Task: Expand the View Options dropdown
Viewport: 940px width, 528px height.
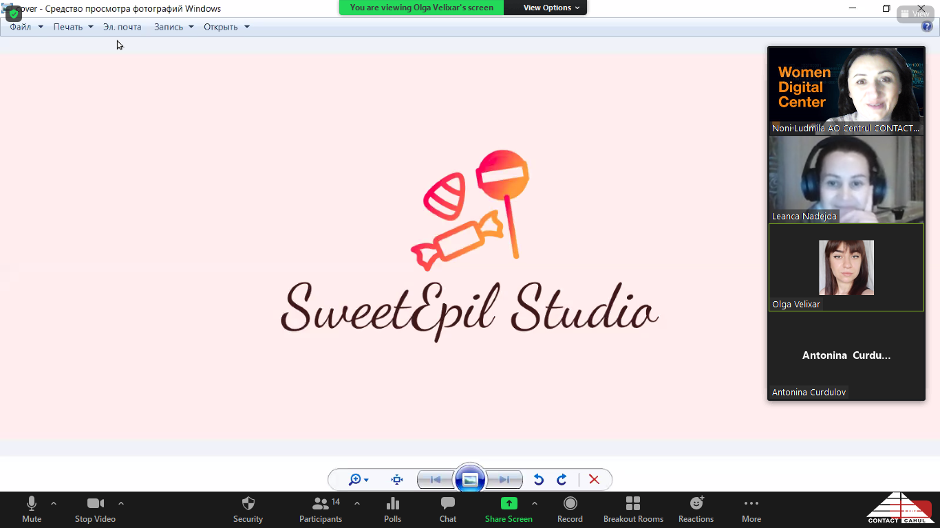Action: [551, 8]
